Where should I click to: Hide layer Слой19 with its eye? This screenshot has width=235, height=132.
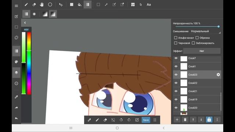click(x=176, y=99)
